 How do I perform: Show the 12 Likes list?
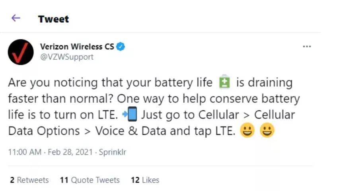pos(145,180)
